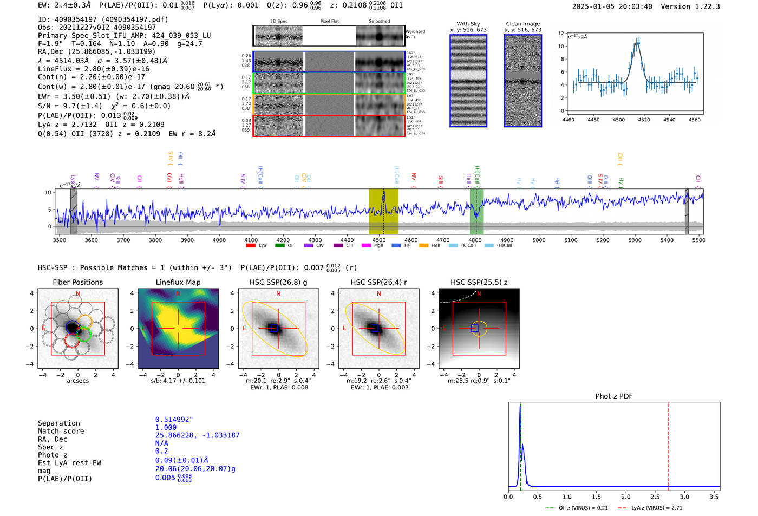Click the separation value 0.514992"
Image resolution: width=758 pixels, height=516 pixels.
click(x=174, y=420)
